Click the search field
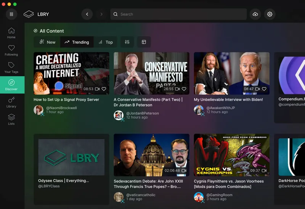 178,14
